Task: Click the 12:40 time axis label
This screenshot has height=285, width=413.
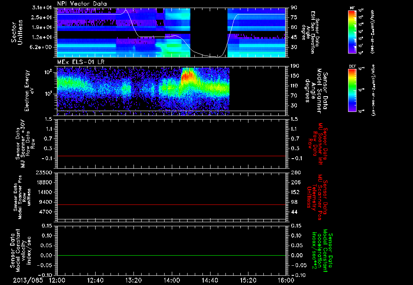Action: [x=95, y=280]
